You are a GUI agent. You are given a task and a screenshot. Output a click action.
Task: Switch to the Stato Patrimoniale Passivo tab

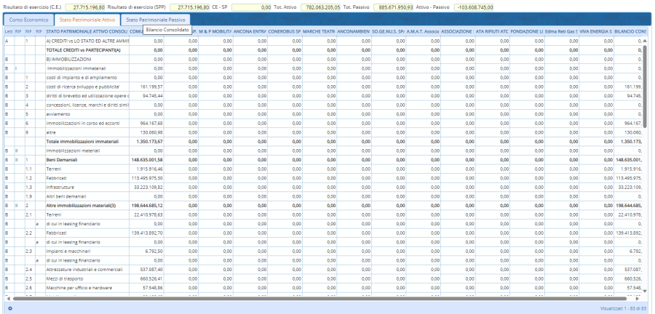pyautogui.click(x=155, y=20)
